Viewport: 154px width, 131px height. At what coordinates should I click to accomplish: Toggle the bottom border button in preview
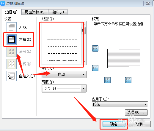95,68
